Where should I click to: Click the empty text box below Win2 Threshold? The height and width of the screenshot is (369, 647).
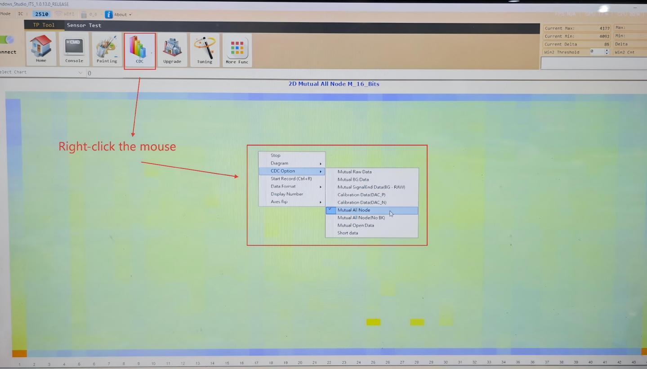coord(593,64)
